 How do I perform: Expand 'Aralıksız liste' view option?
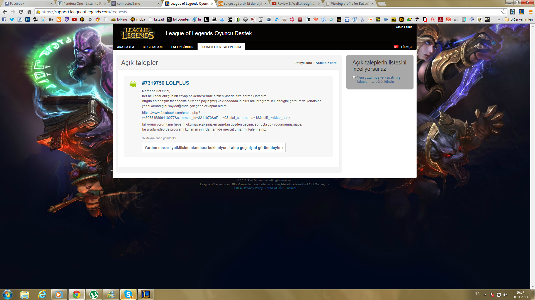pyautogui.click(x=325, y=62)
